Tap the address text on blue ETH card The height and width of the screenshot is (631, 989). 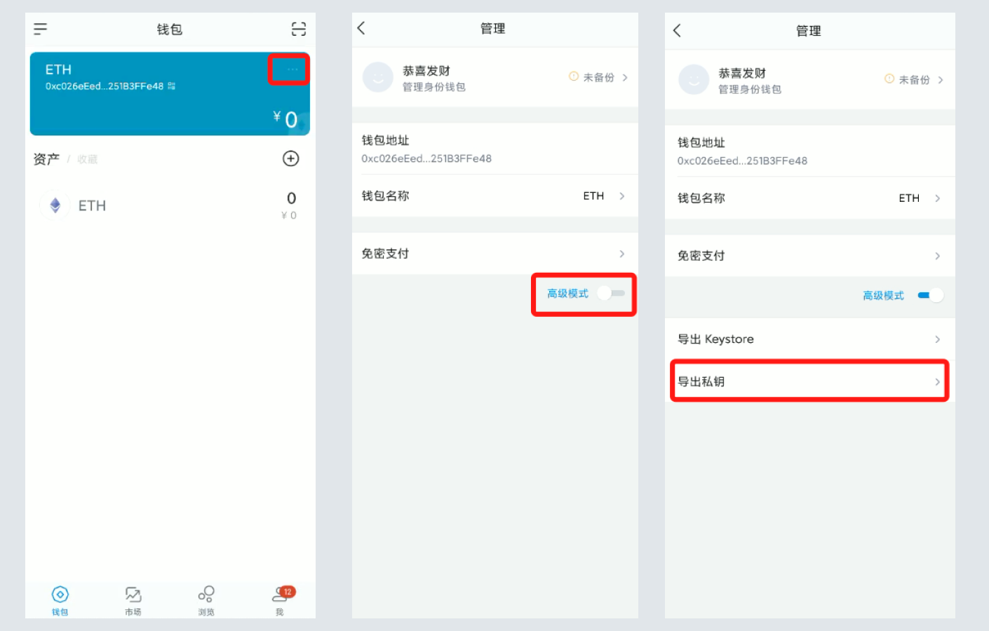coord(105,86)
